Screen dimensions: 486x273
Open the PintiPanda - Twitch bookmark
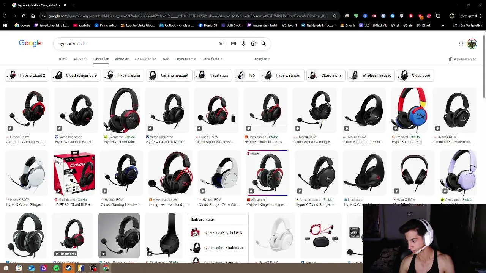[262, 25]
